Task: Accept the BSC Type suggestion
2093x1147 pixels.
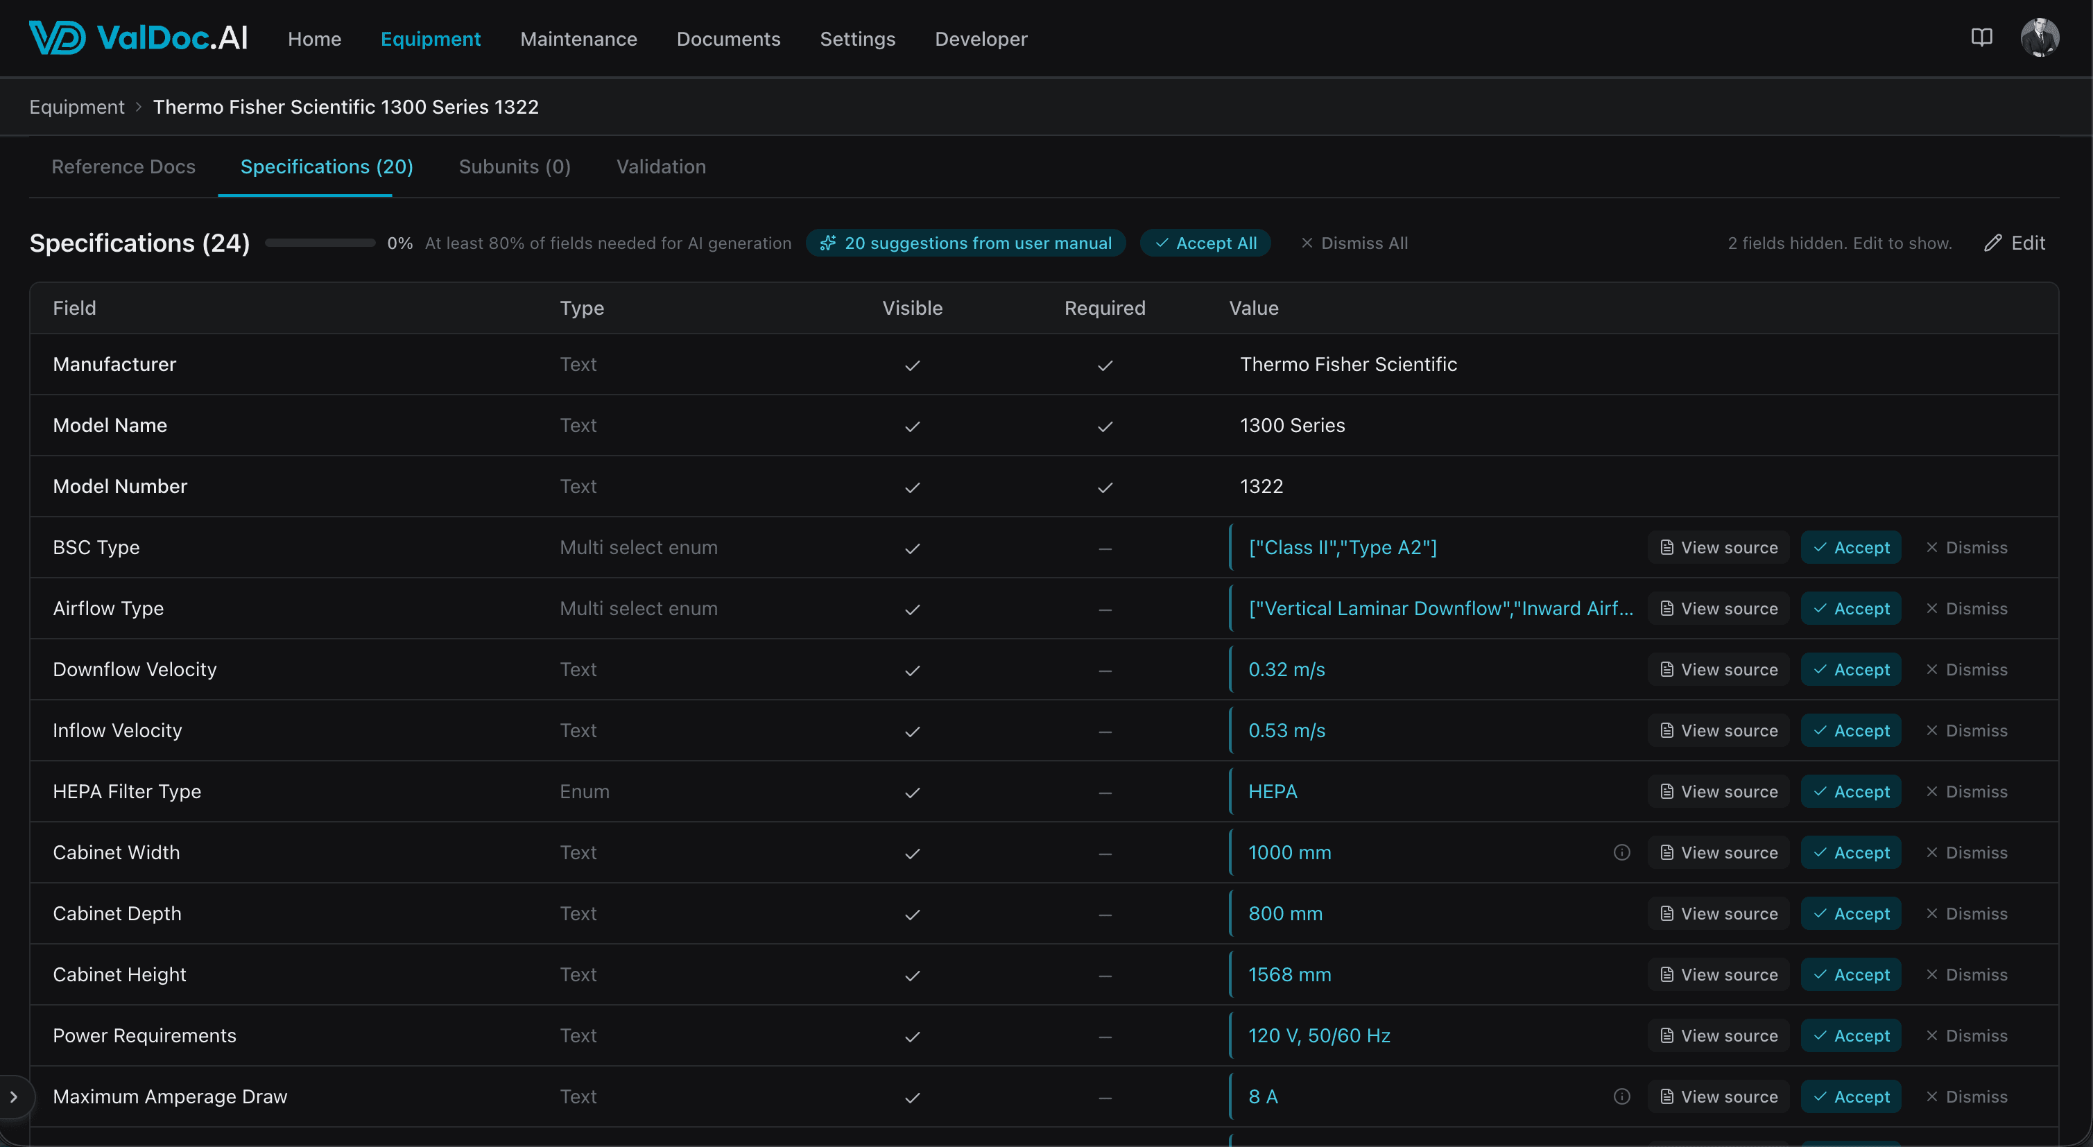Action: 1851,548
